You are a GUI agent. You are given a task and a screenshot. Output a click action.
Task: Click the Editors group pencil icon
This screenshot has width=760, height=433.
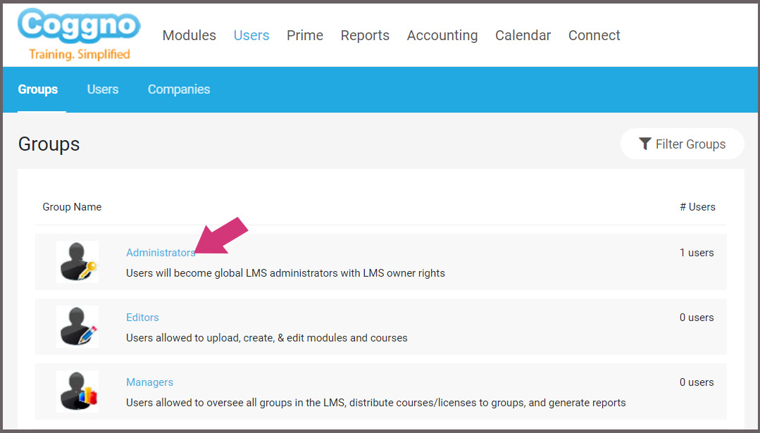tap(77, 327)
